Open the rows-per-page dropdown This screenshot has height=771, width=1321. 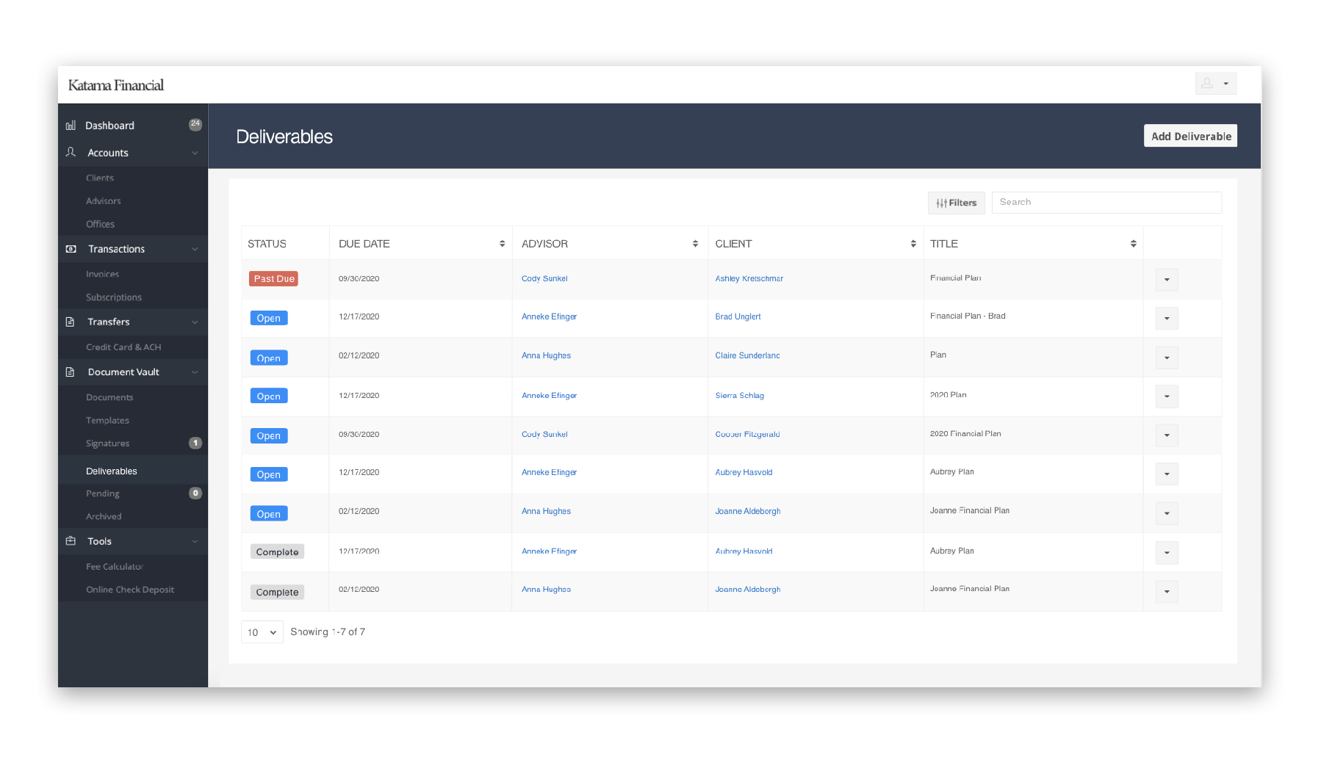click(262, 632)
